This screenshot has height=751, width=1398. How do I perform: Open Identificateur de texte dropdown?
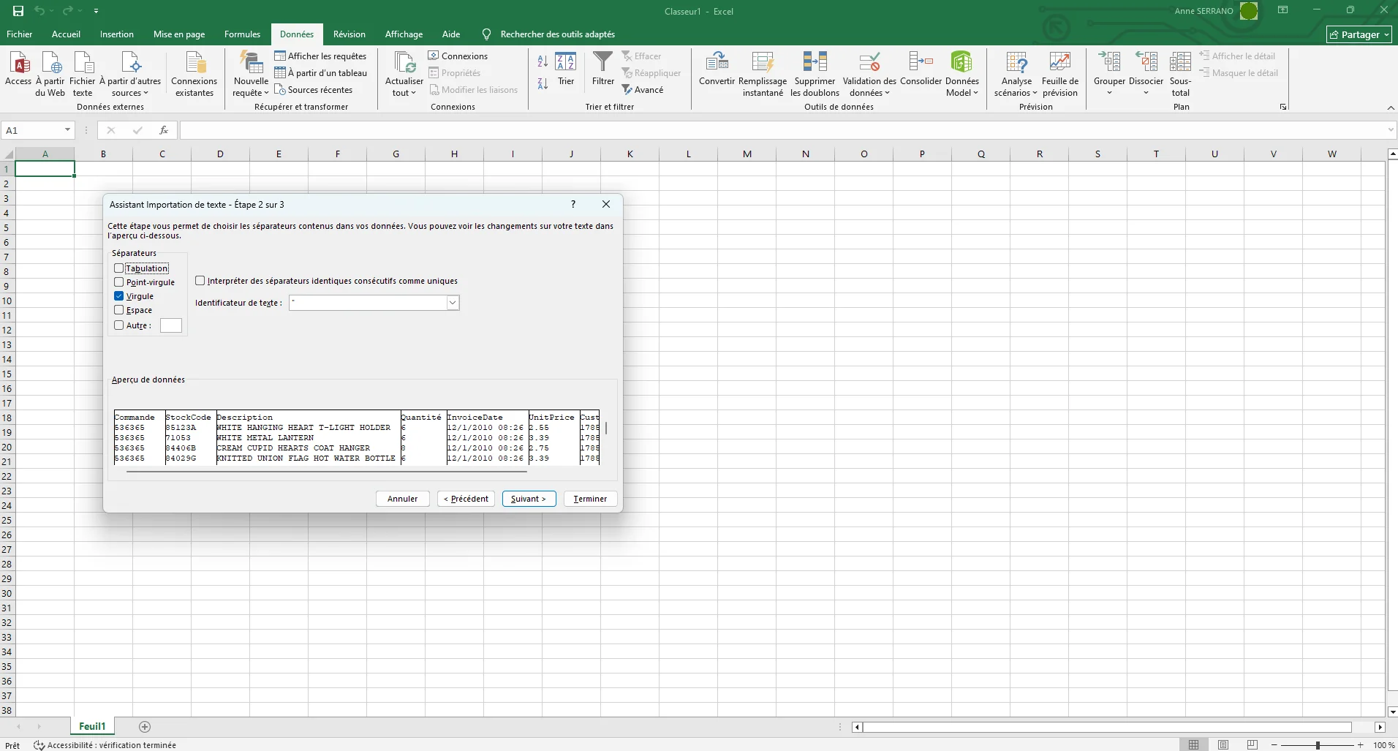tap(453, 303)
